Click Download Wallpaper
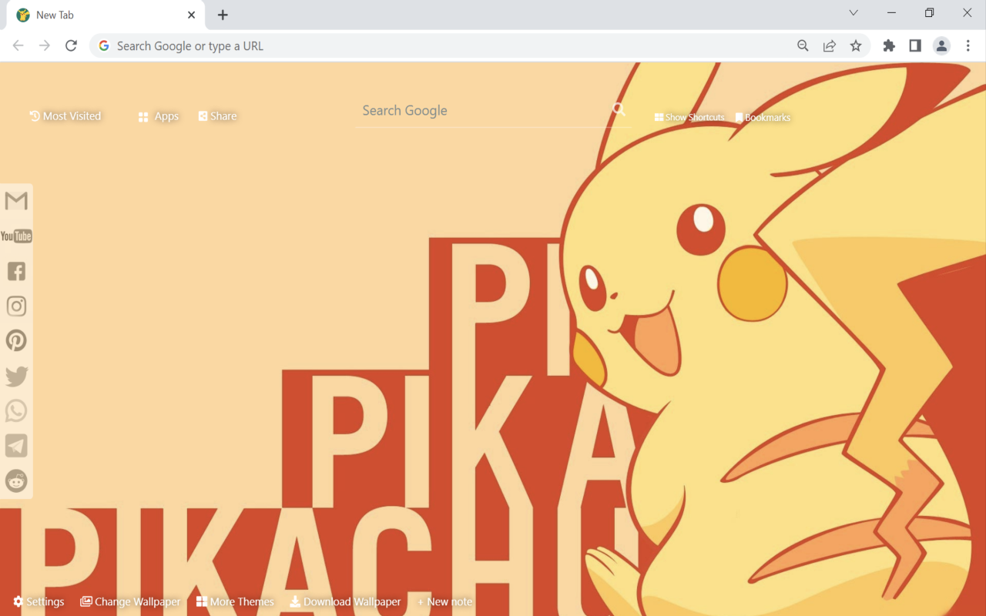 pyautogui.click(x=345, y=601)
